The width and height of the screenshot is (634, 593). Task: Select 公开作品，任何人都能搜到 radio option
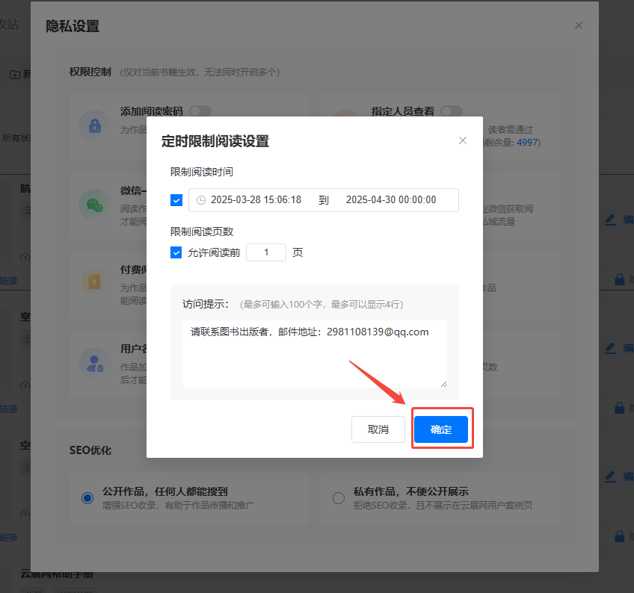tap(87, 498)
